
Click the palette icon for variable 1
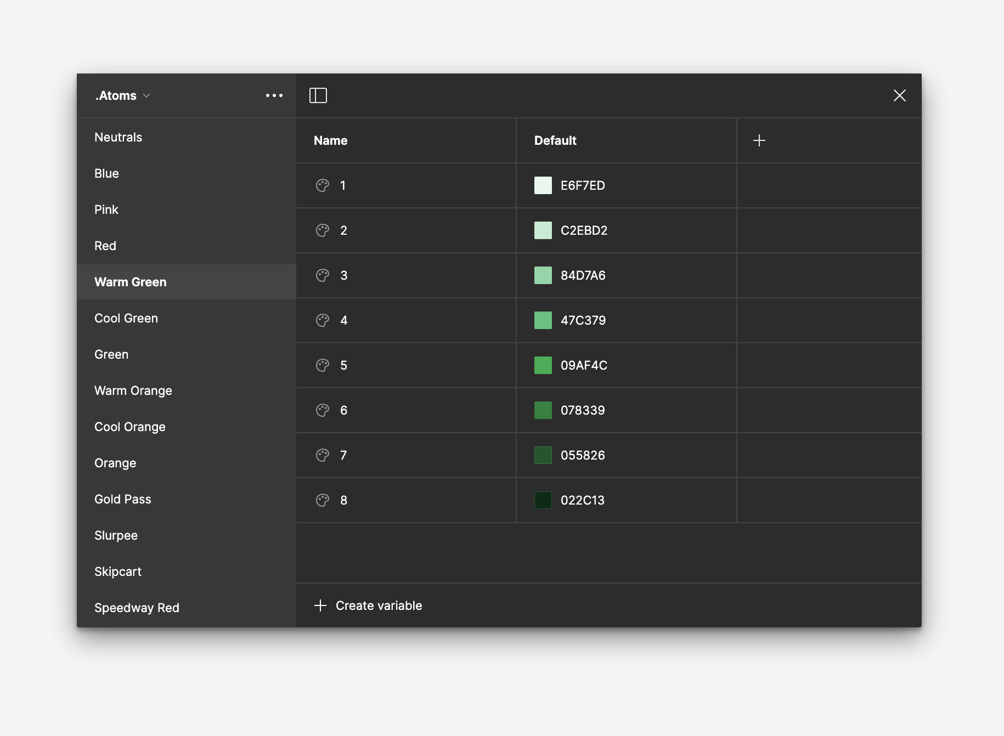pyautogui.click(x=323, y=185)
